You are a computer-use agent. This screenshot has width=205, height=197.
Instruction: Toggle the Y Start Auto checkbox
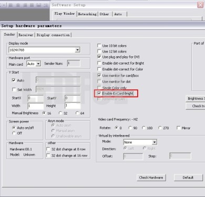tap(14, 80)
